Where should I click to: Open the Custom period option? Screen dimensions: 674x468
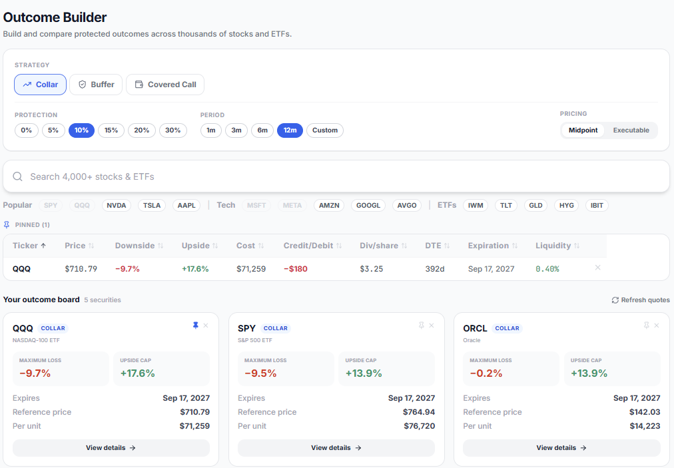325,130
